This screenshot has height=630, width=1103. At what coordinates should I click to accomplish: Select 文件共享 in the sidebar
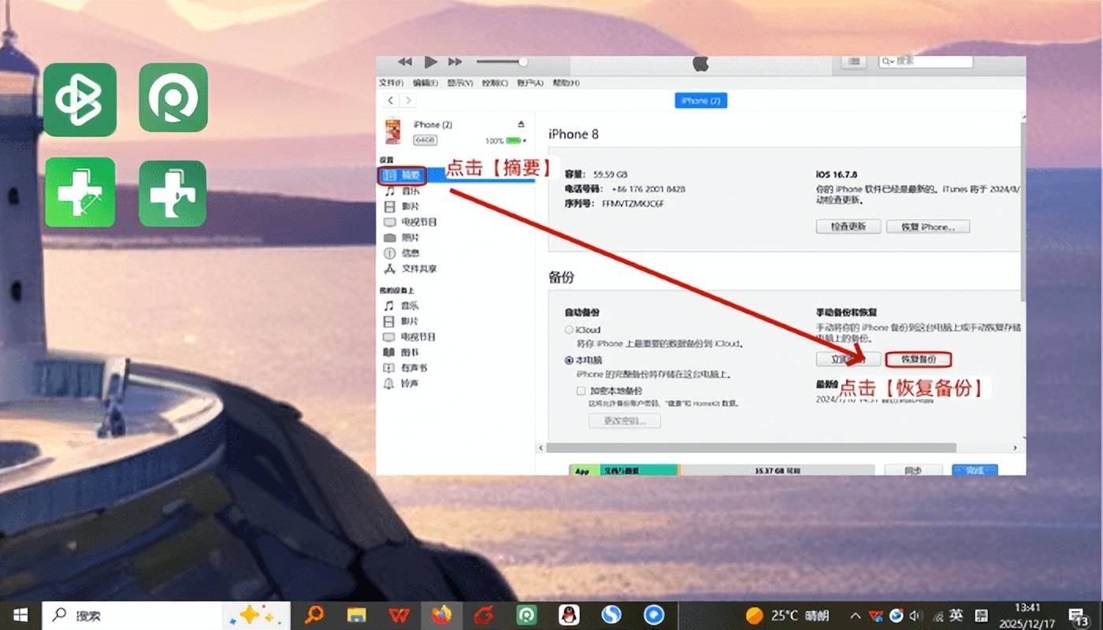click(x=410, y=269)
